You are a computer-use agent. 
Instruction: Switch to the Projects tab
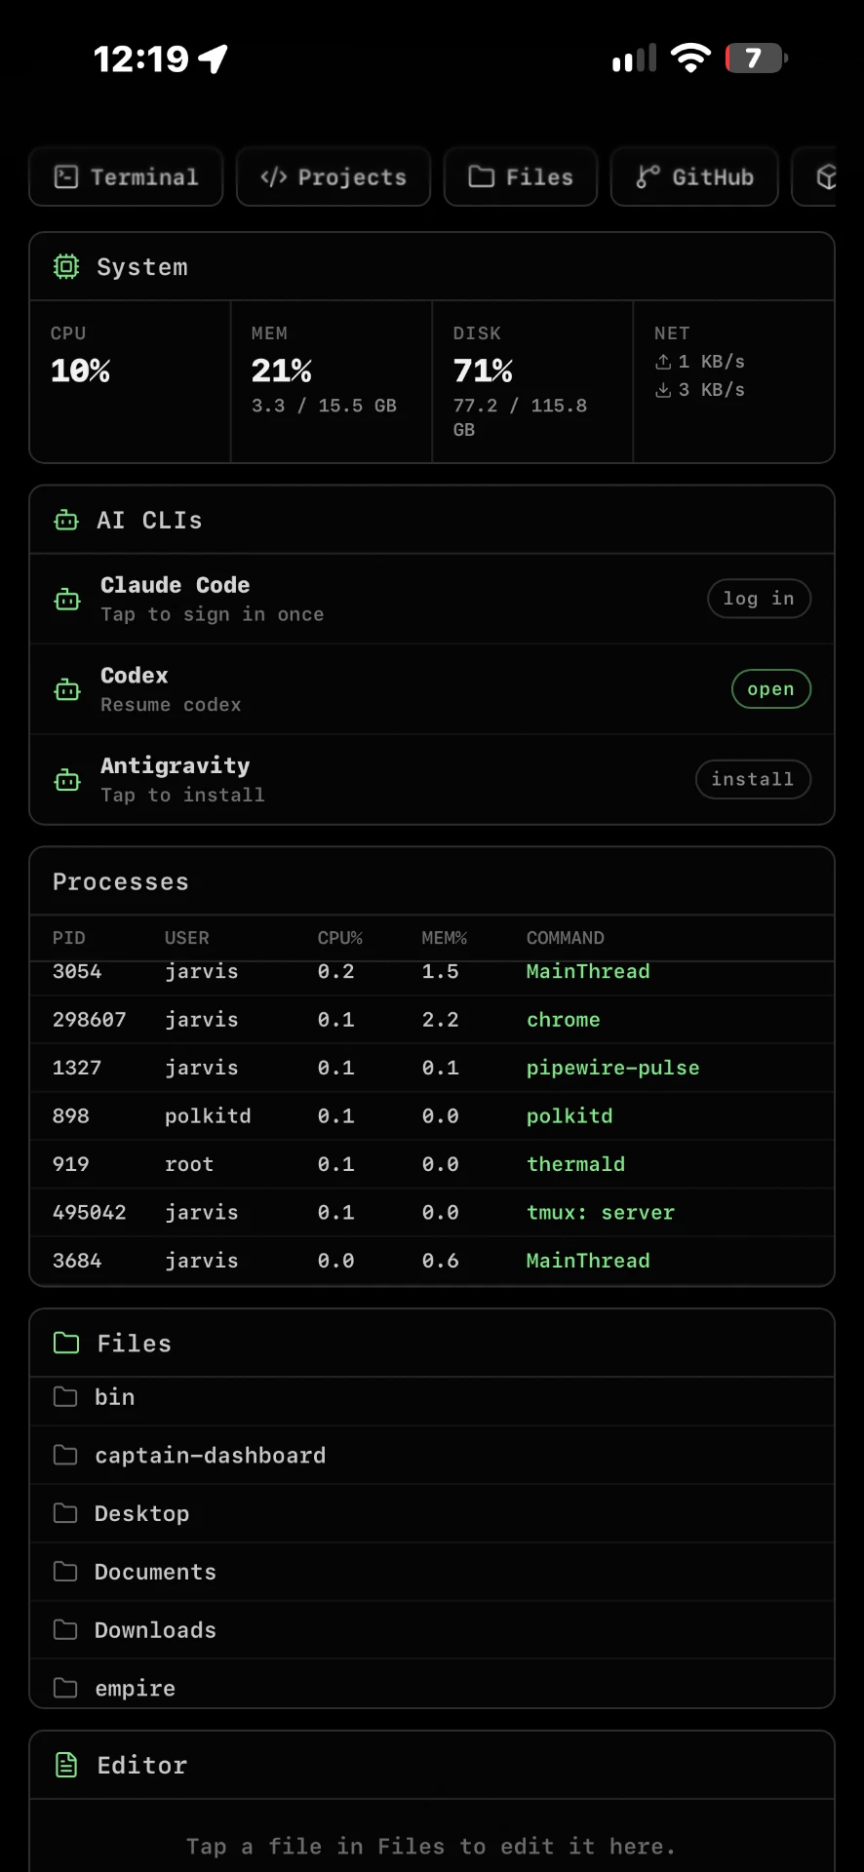point(334,176)
